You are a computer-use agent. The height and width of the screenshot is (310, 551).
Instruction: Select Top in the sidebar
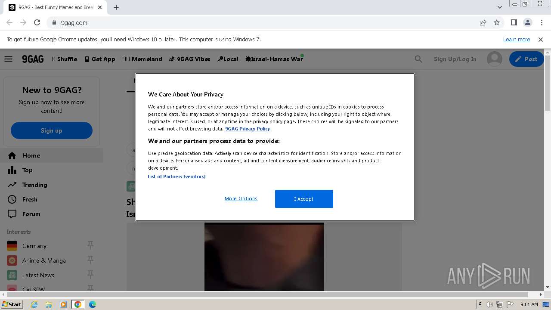pyautogui.click(x=52, y=170)
